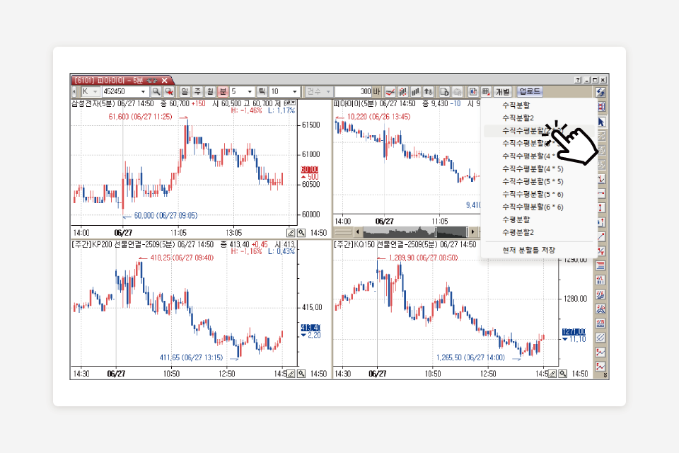The width and height of the screenshot is (679, 453).
Task: Click the stock search magnifier icon
Action: (x=156, y=92)
